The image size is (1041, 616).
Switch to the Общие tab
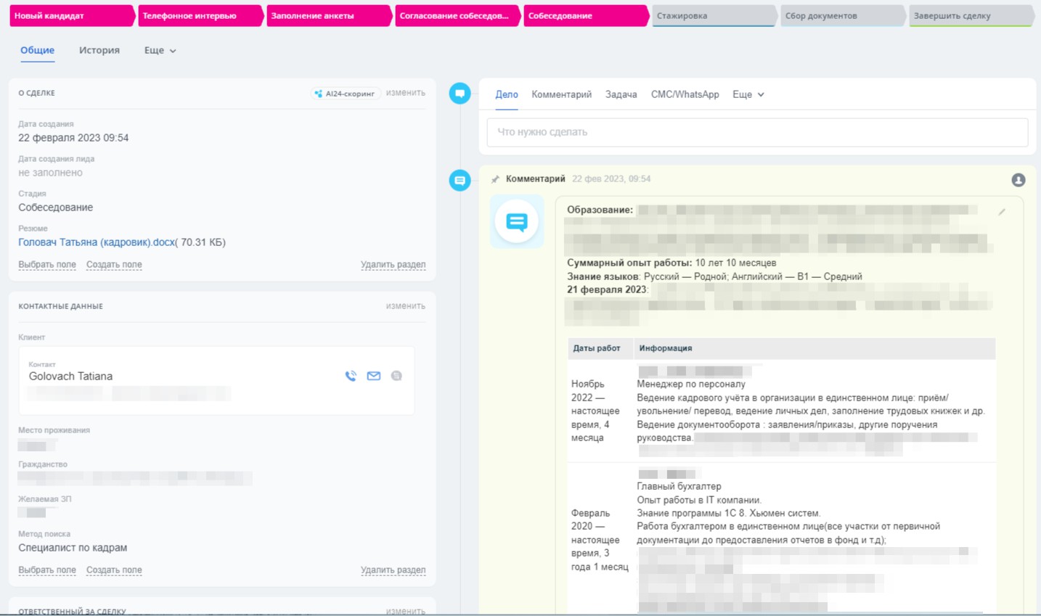[x=37, y=51]
